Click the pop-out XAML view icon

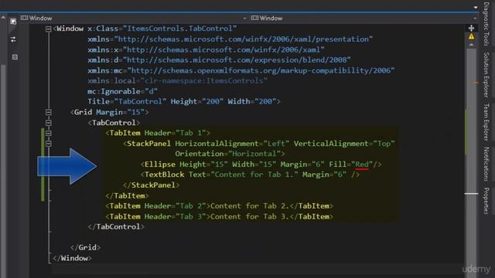point(13,22)
